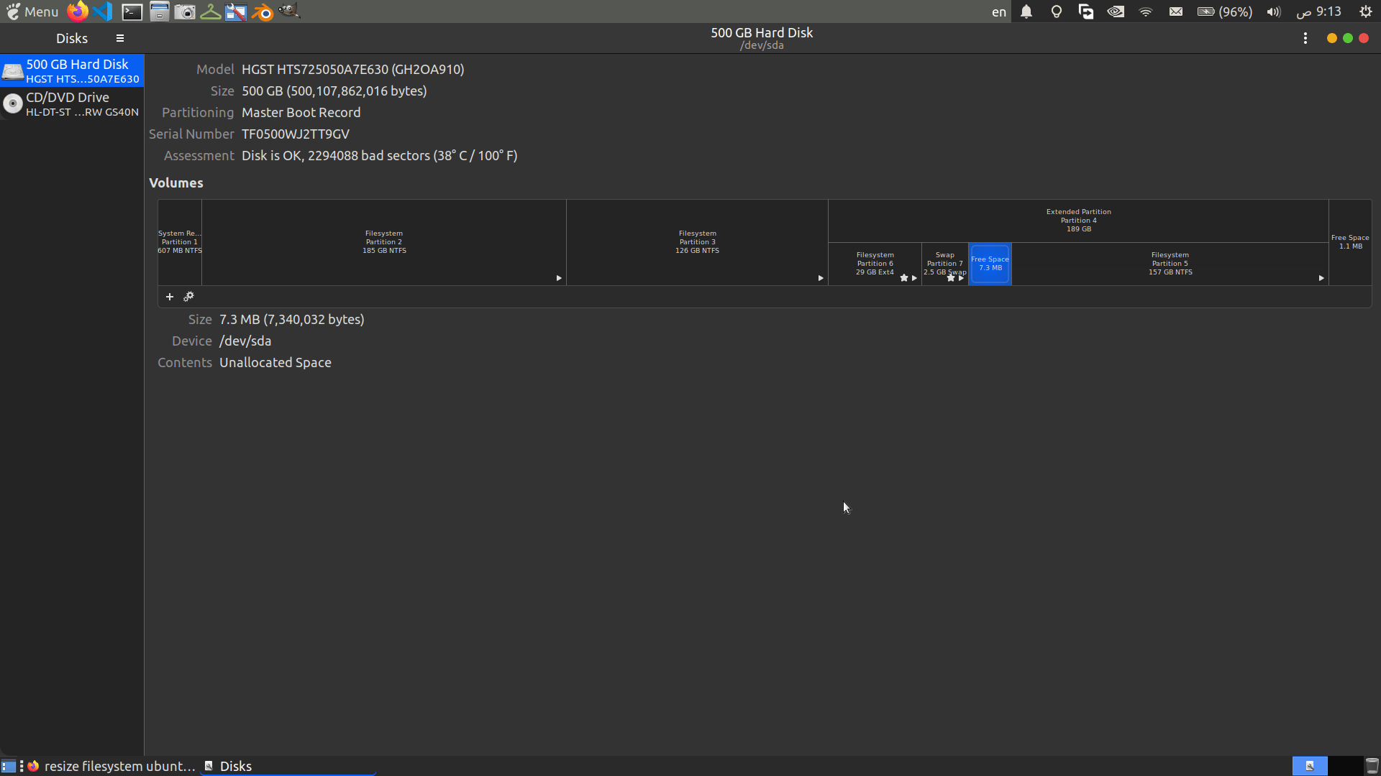This screenshot has height=776, width=1381.
Task: Select the CD/DVD Drive in the sidebar
Action: point(70,103)
